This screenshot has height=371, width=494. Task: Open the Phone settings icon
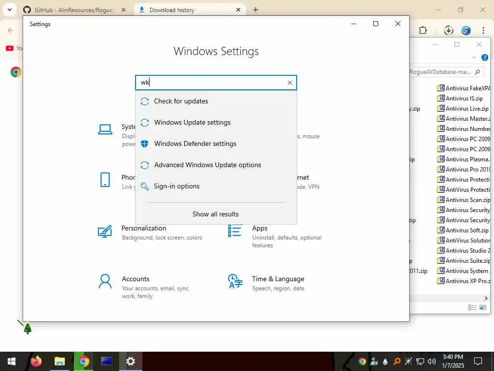105,180
